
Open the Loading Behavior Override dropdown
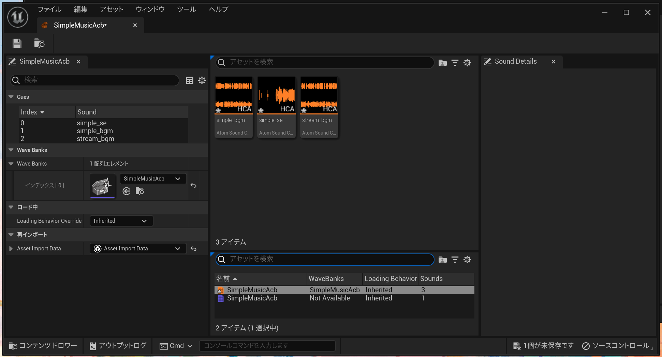pos(121,221)
